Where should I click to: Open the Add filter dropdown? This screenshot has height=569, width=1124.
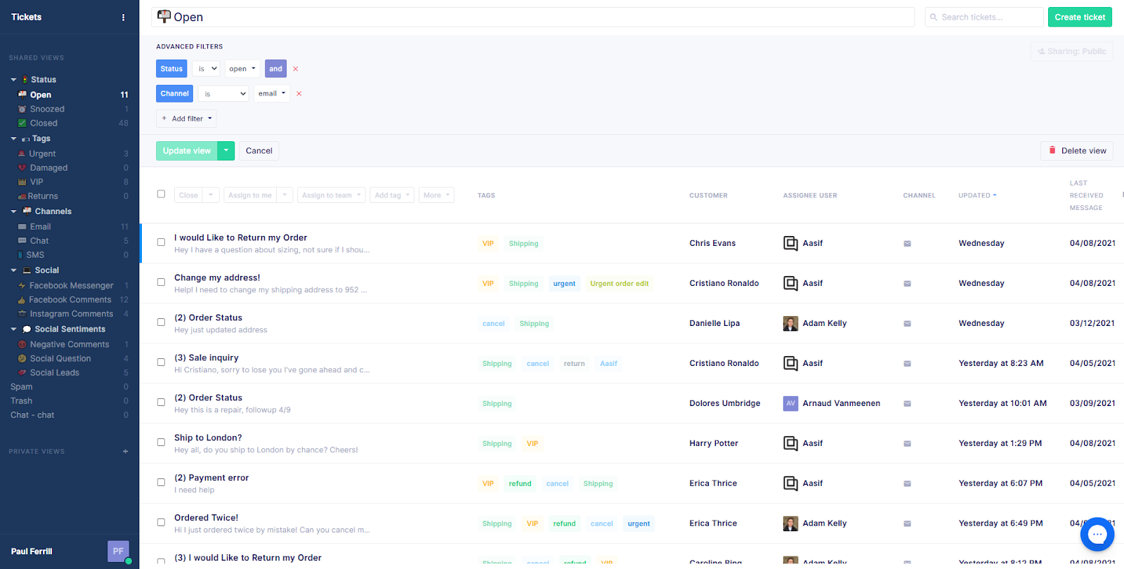point(186,119)
